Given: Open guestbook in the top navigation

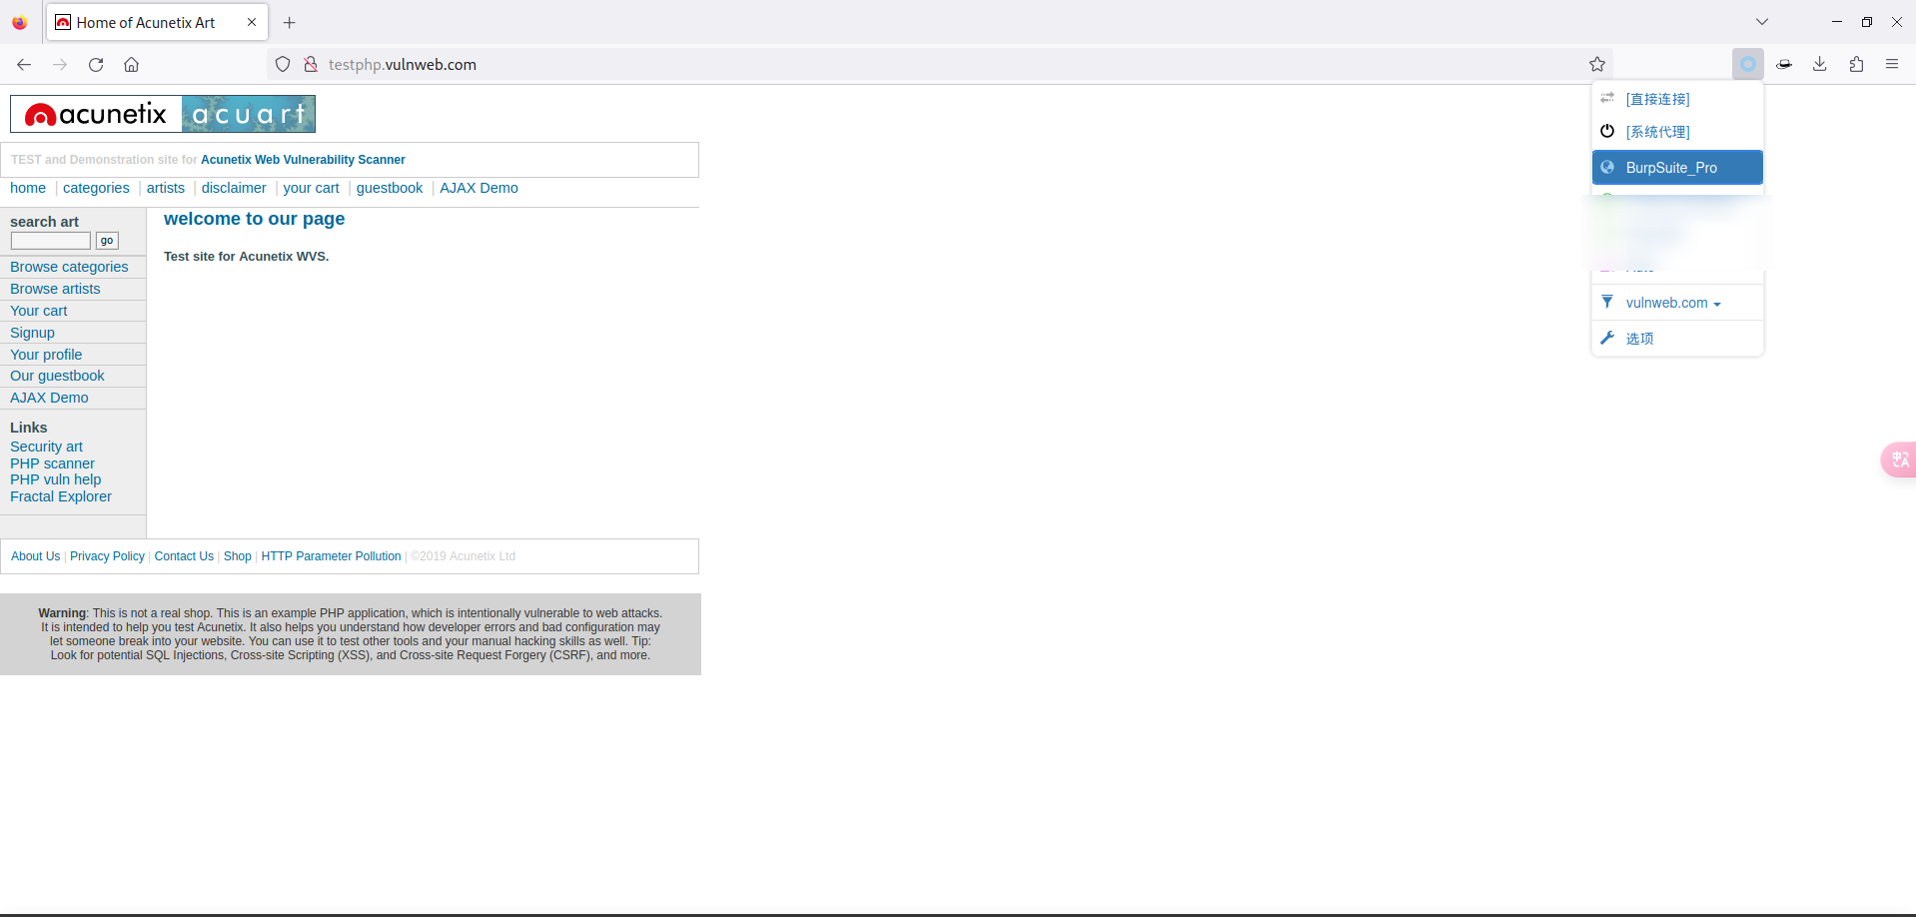Looking at the screenshot, I should point(390,188).
